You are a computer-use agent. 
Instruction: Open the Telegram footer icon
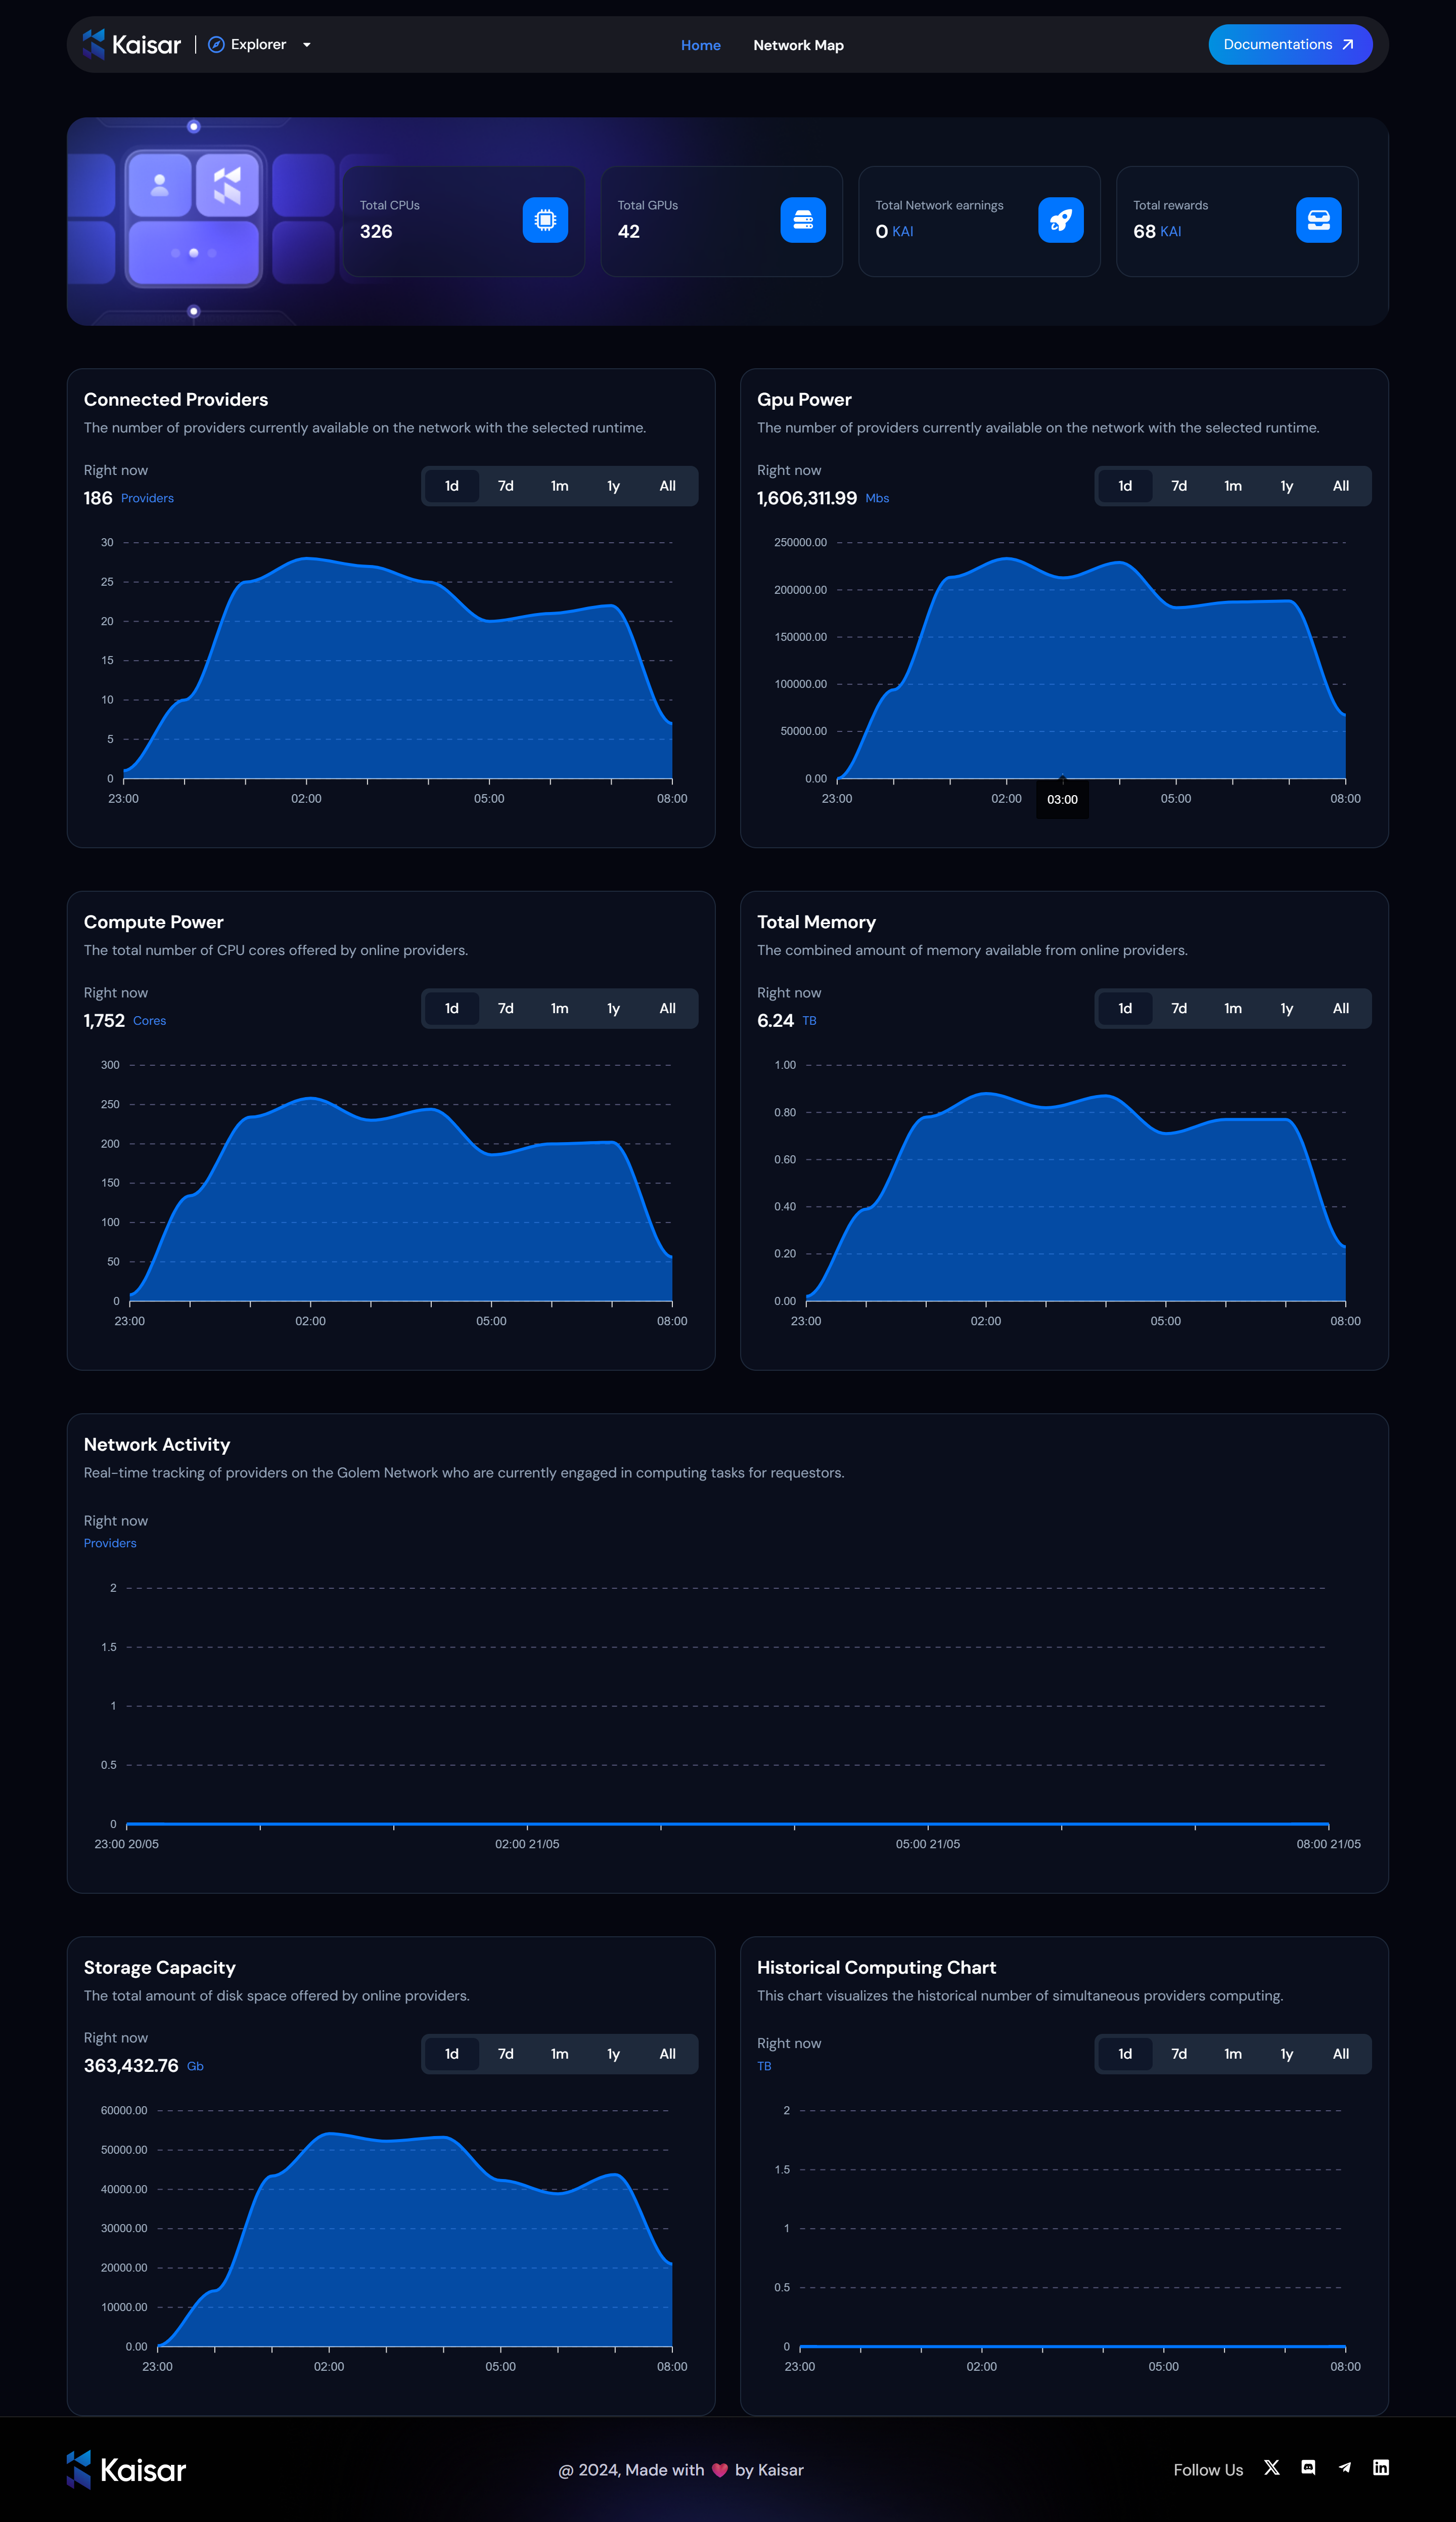[1344, 2468]
